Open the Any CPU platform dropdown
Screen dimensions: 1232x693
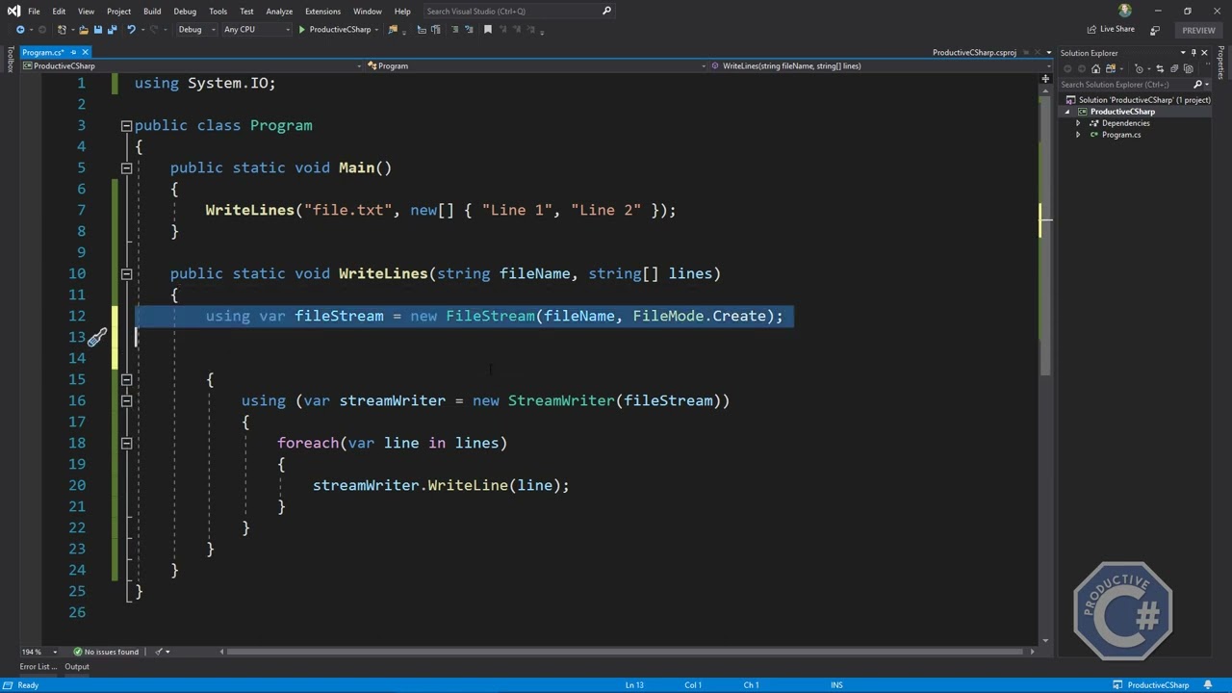click(x=257, y=30)
